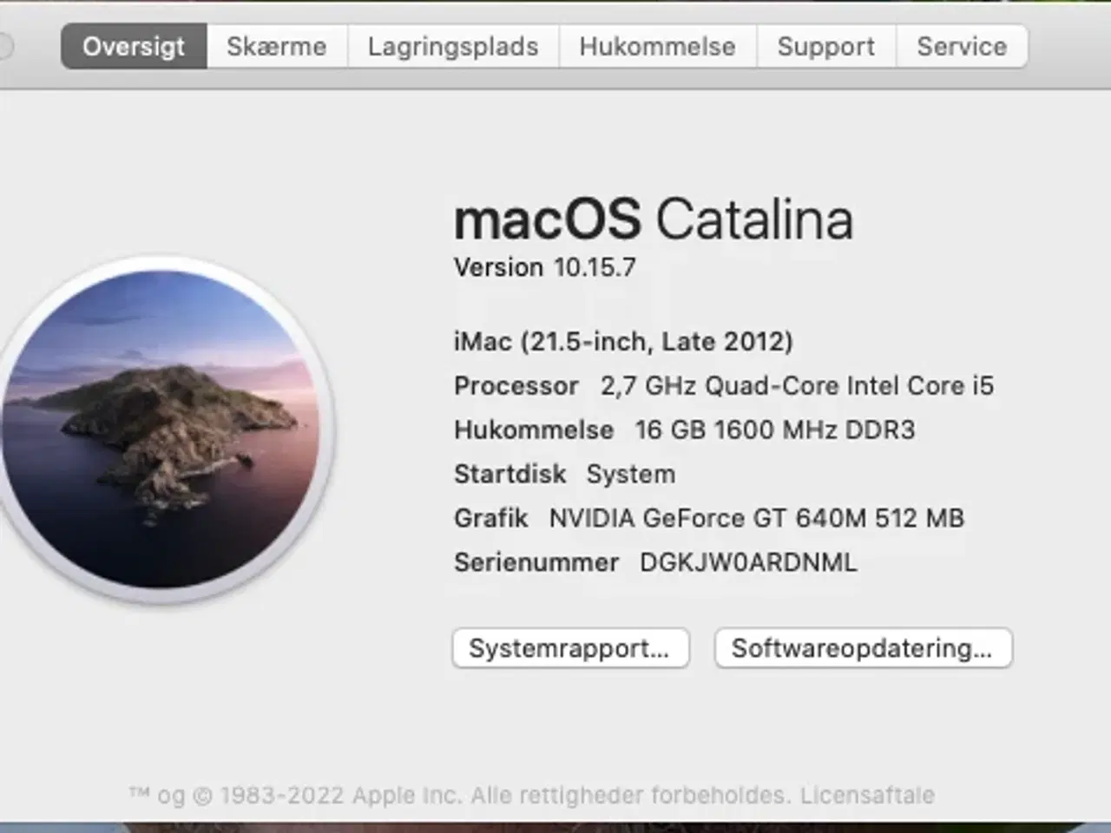Click the Startdisk System value
This screenshot has width=1111, height=833.
click(631, 474)
